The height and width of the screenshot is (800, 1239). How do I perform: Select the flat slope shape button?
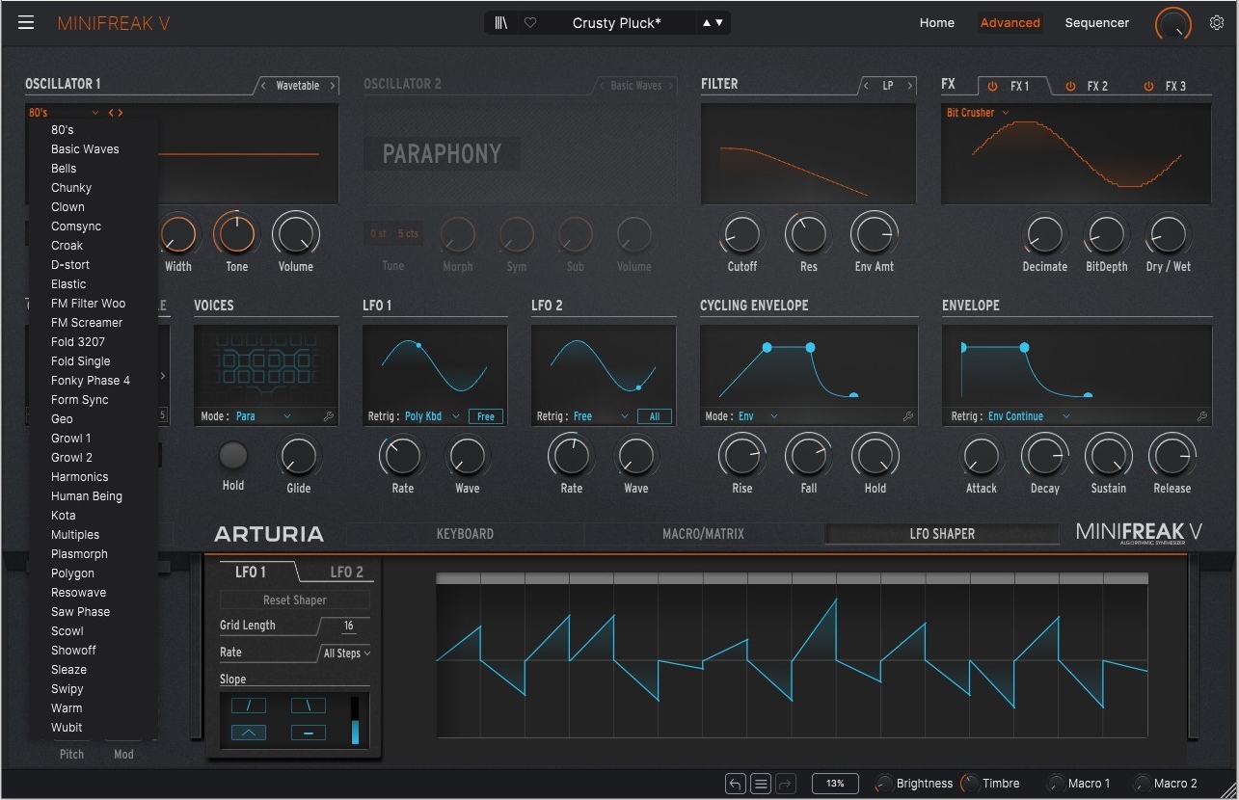pyautogui.click(x=309, y=733)
